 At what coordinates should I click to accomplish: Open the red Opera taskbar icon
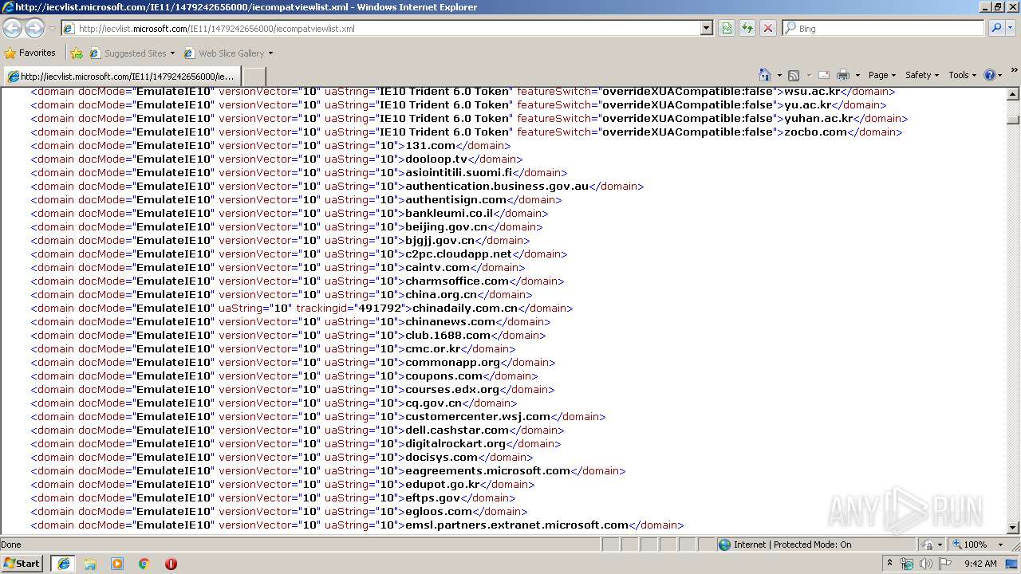(171, 564)
